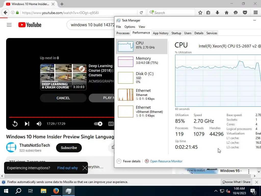This screenshot has height=196, width=261.
Task: Toggle YouTube autoplay switch
Action: pyautogui.click(x=98, y=124)
